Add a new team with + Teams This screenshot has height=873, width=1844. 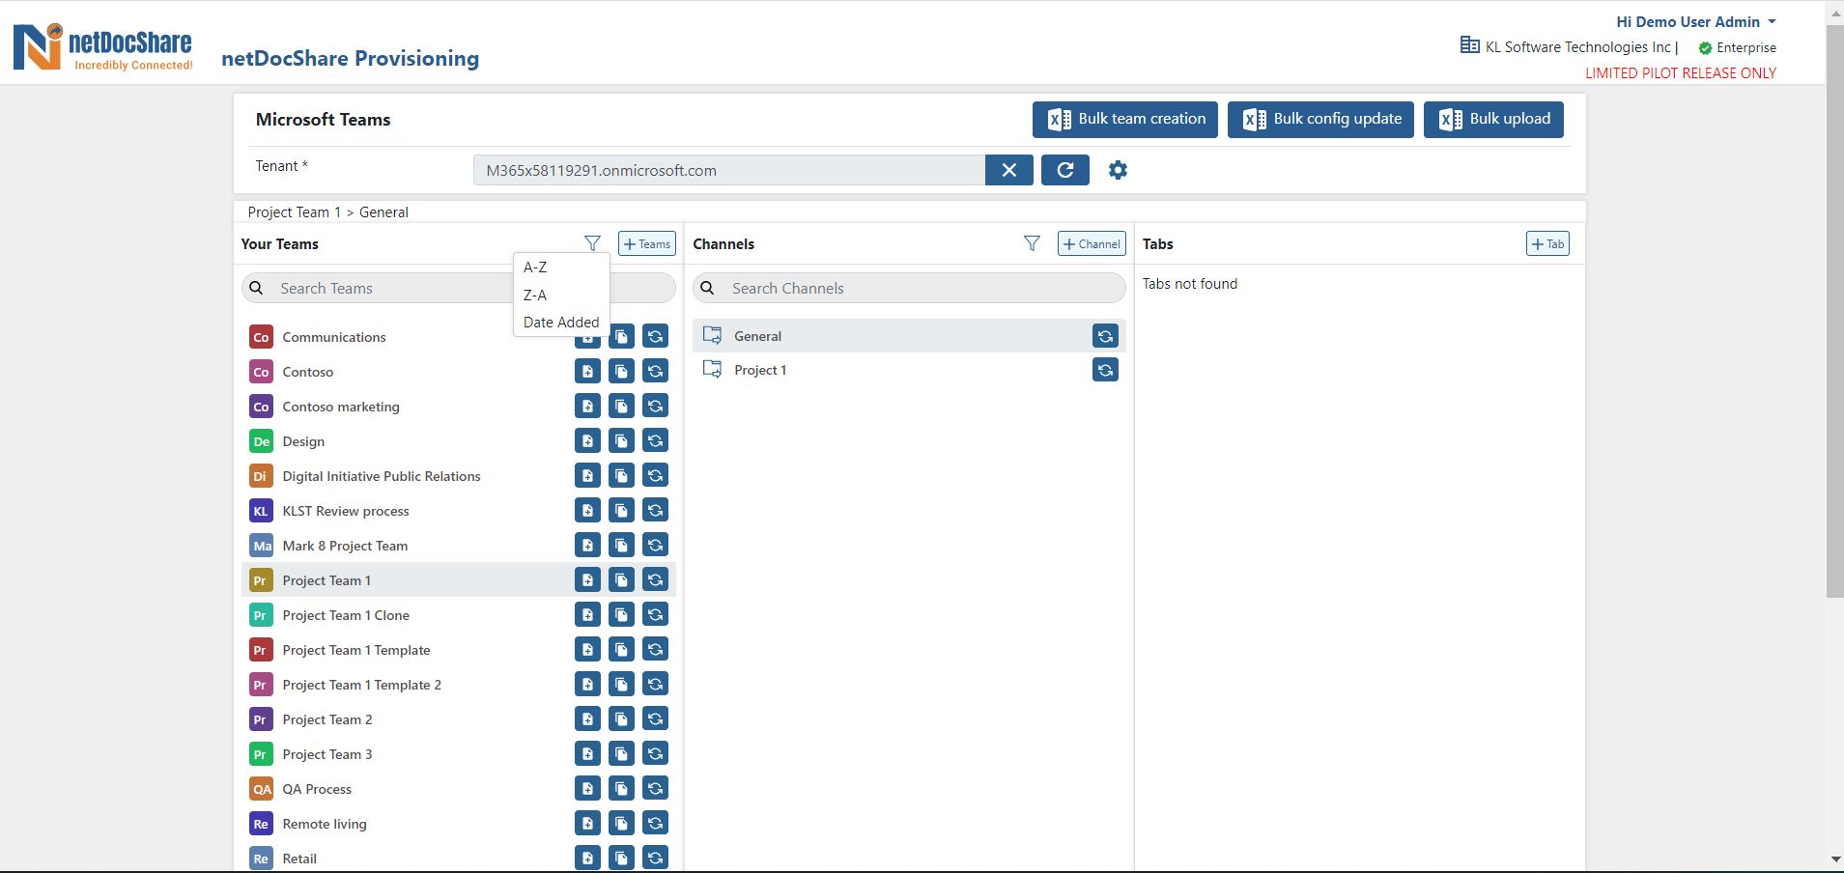click(647, 243)
